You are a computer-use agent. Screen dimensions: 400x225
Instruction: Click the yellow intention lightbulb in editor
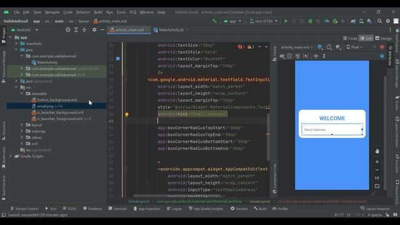[x=127, y=114]
